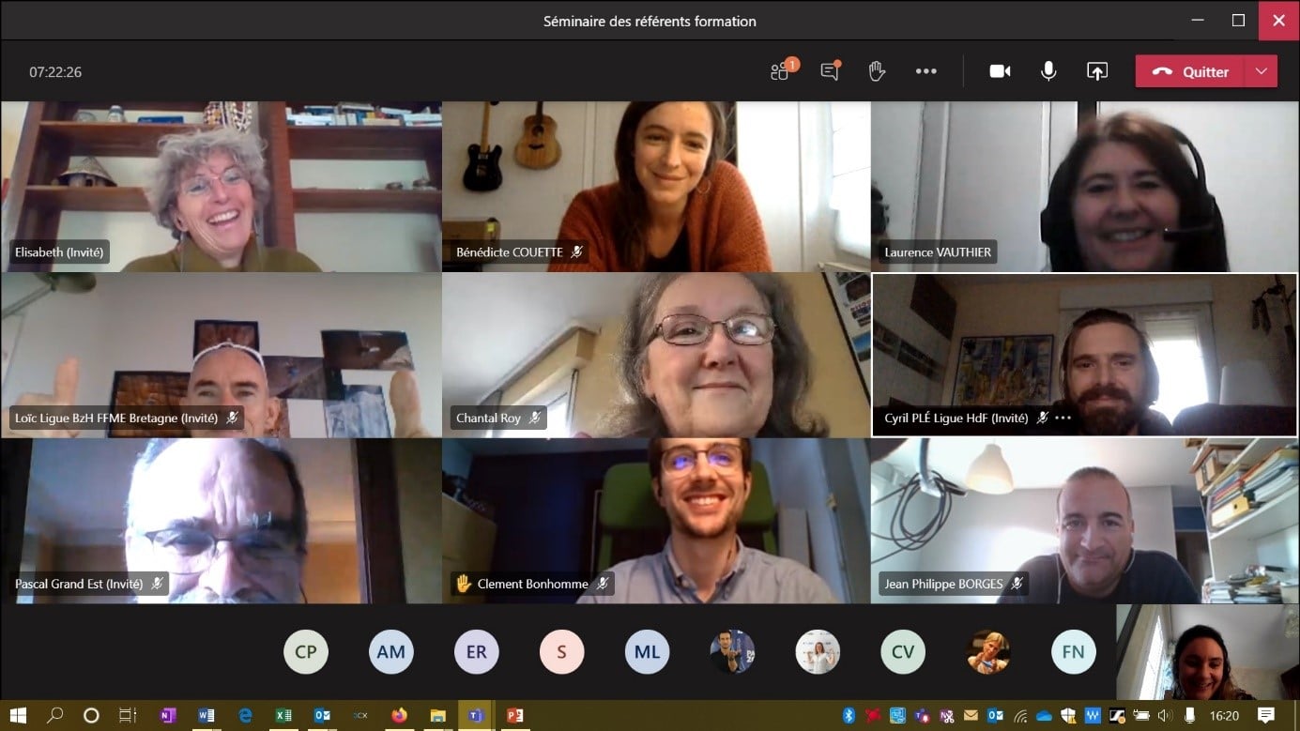The width and height of the screenshot is (1300, 731).
Task: Open Windows Security shield tray icon
Action: point(1068,716)
